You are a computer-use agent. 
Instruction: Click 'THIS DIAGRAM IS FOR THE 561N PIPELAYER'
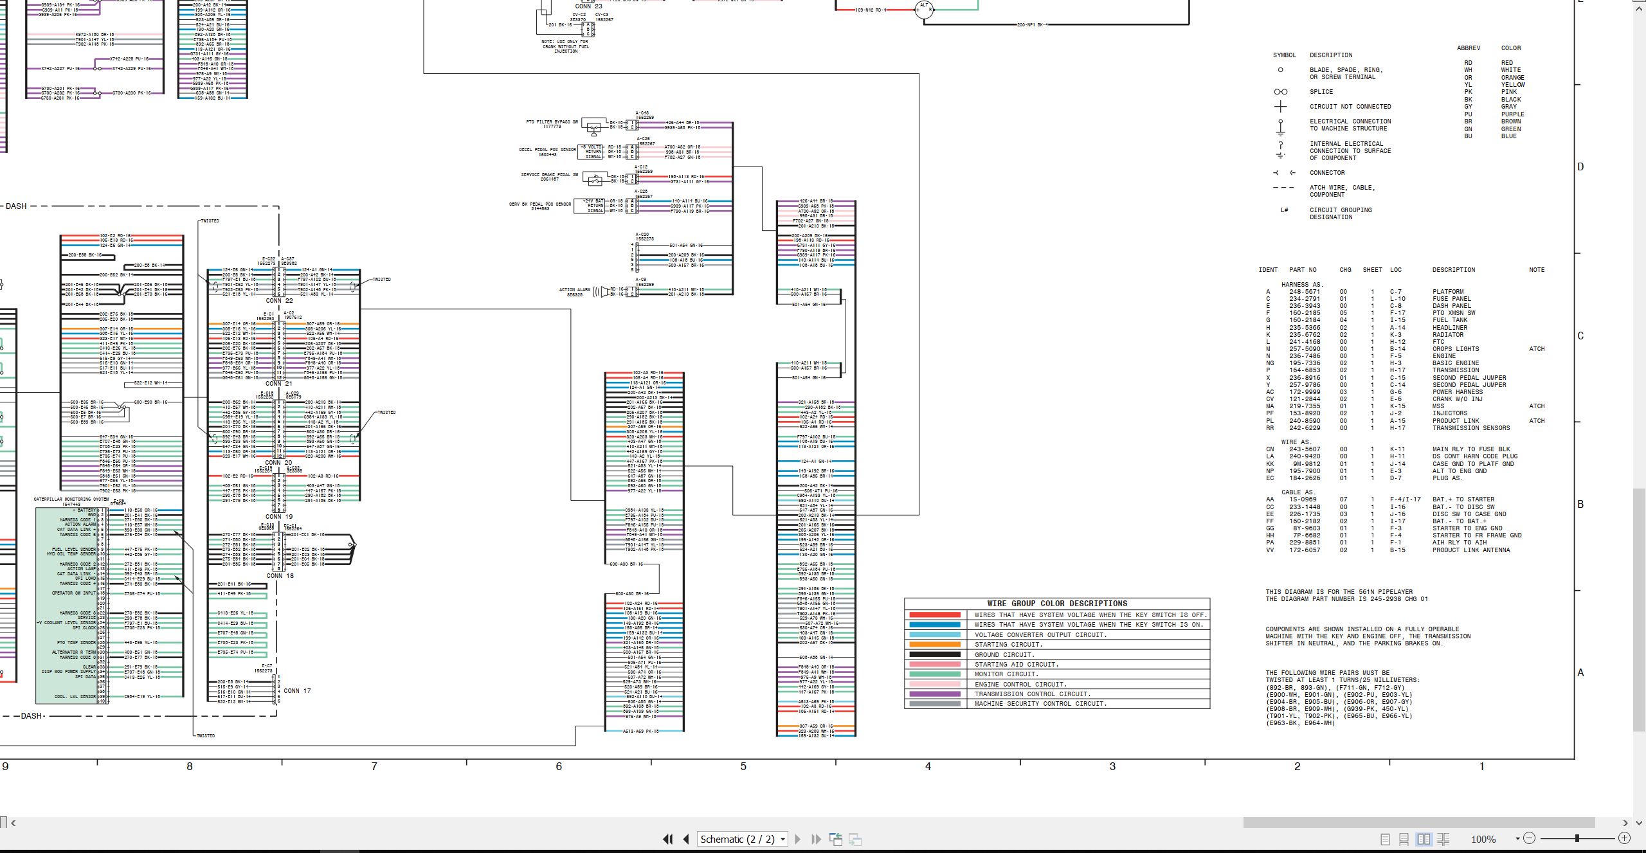point(1339,592)
